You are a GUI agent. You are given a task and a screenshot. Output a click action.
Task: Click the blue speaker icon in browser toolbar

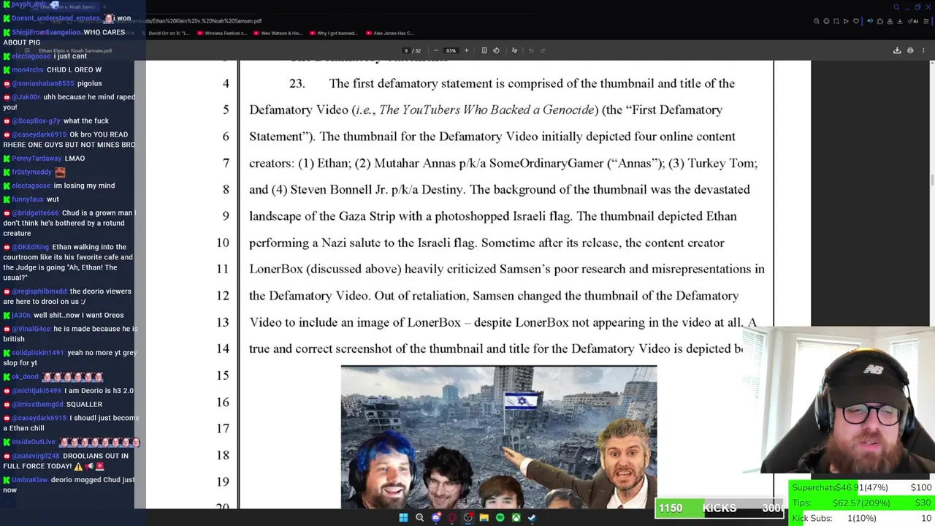click(870, 21)
